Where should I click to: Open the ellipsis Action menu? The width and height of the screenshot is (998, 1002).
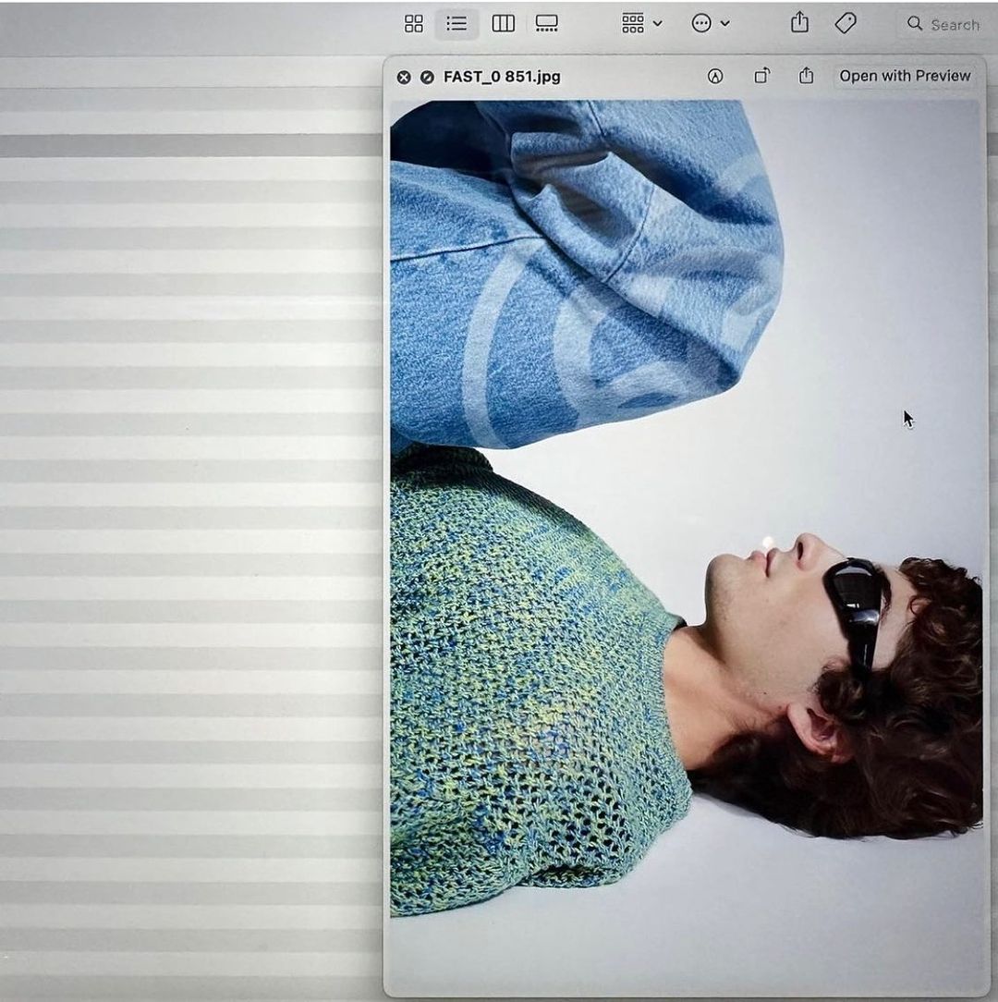click(710, 24)
